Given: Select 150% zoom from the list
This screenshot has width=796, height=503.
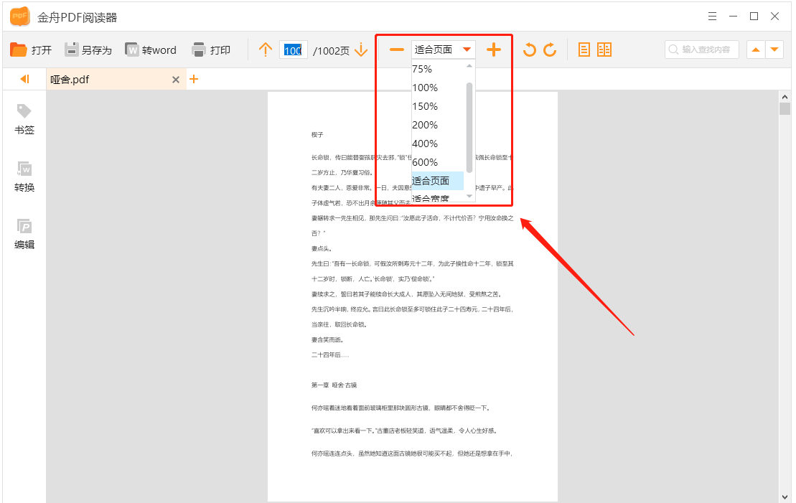Looking at the screenshot, I should (x=425, y=106).
